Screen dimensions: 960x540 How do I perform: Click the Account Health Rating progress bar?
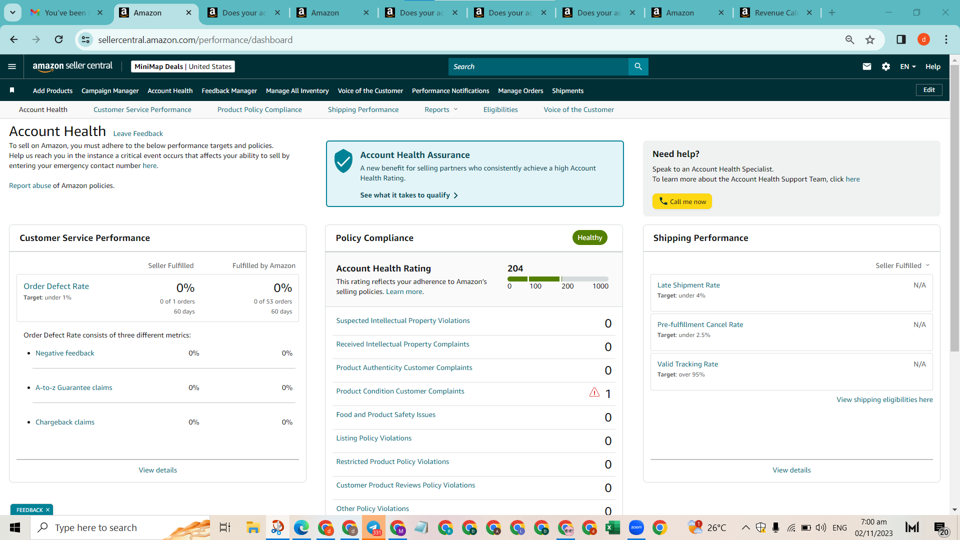[x=557, y=279]
